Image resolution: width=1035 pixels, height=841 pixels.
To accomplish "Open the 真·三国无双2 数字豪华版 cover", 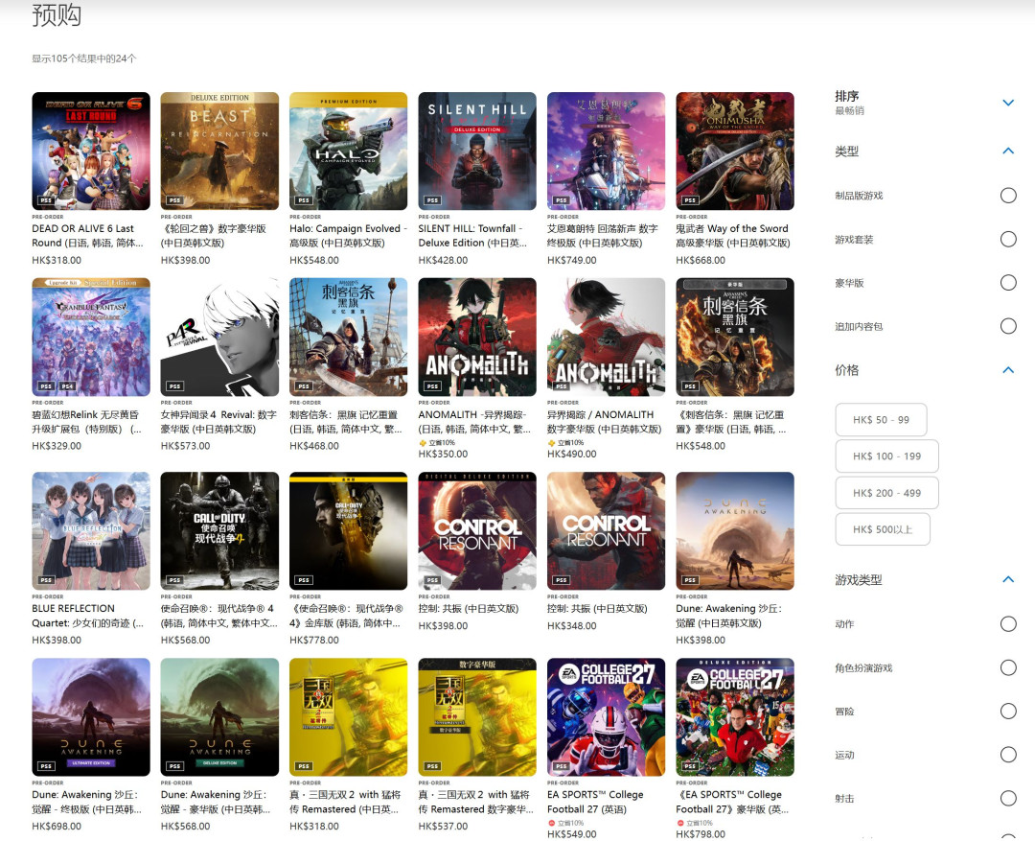I will coord(477,716).
